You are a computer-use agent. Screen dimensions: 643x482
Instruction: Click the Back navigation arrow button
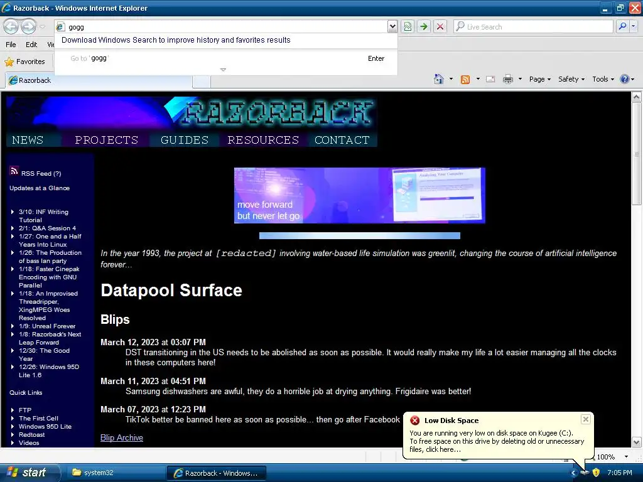pyautogui.click(x=11, y=27)
